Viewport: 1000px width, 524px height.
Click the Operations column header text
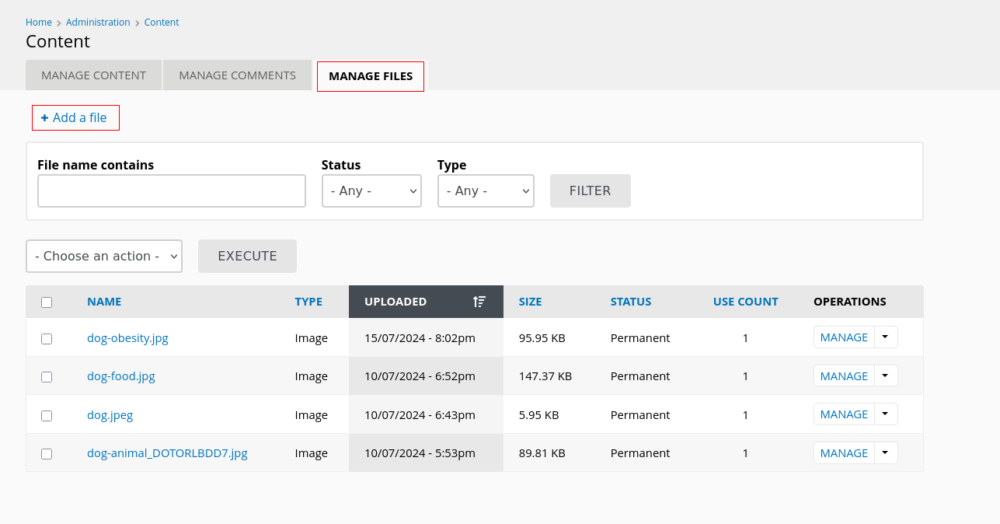click(x=850, y=302)
